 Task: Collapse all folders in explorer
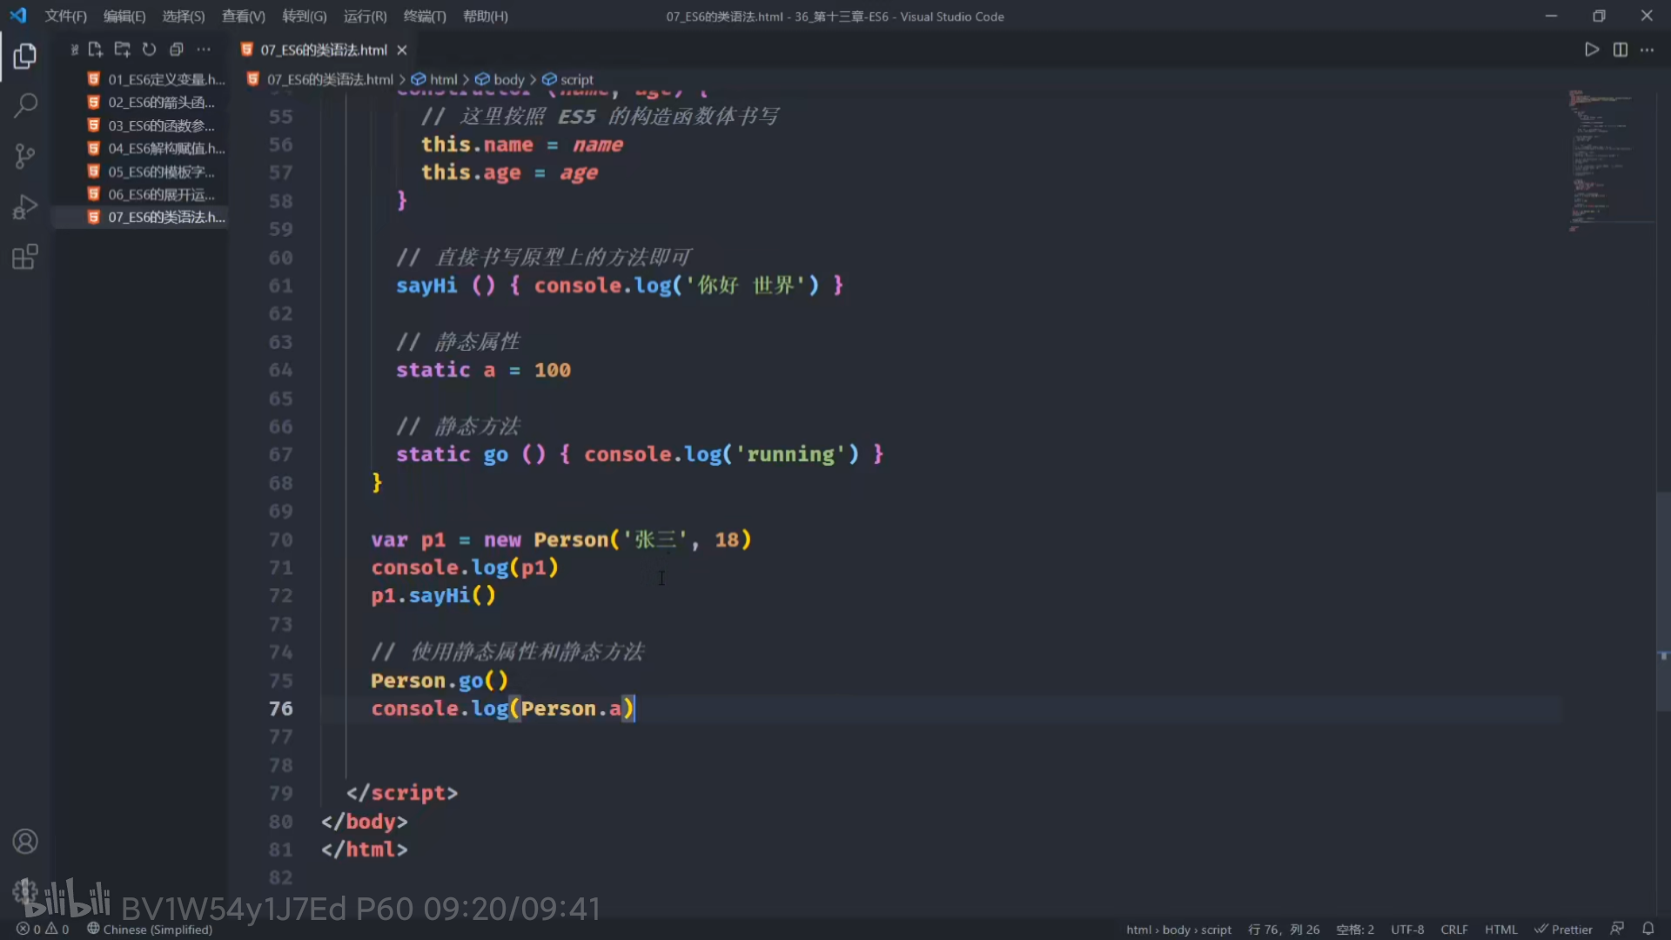point(176,50)
